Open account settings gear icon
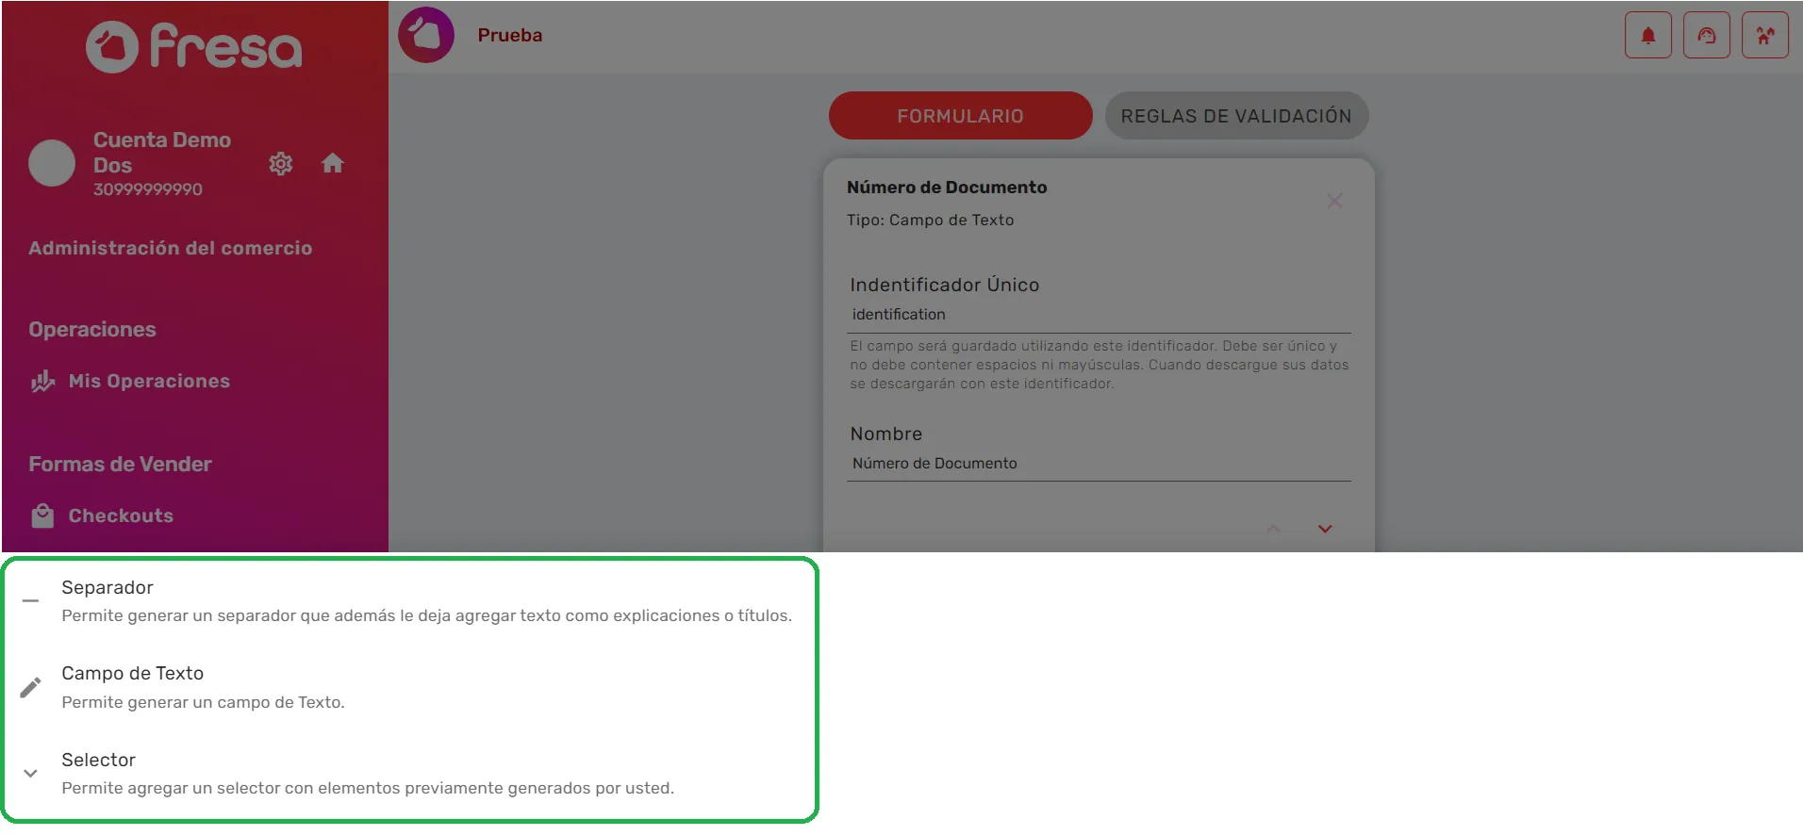 pos(280,164)
